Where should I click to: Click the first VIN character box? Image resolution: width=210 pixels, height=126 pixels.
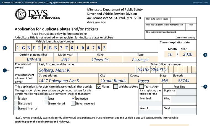click(x=18, y=48)
